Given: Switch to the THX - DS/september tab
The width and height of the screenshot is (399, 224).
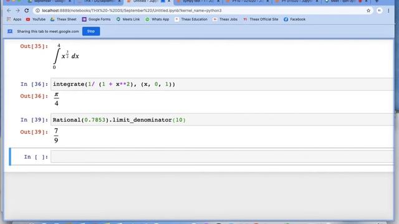Looking at the screenshot, I should click(x=99, y=1).
